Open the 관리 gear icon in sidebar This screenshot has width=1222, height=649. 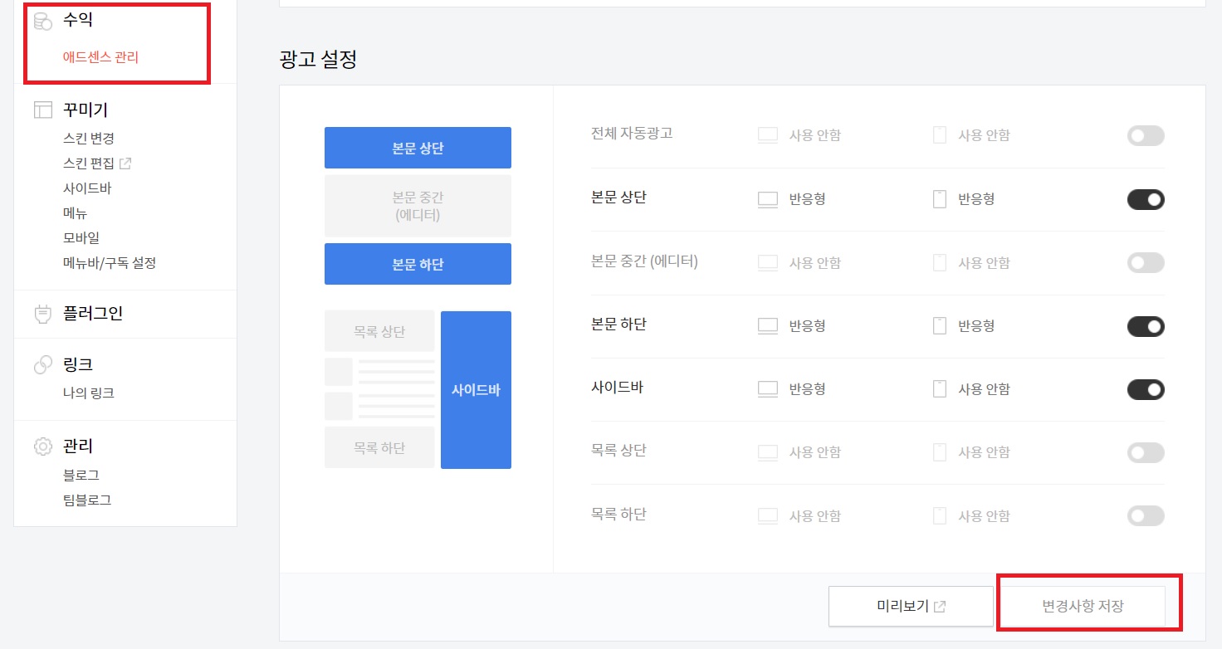[42, 446]
